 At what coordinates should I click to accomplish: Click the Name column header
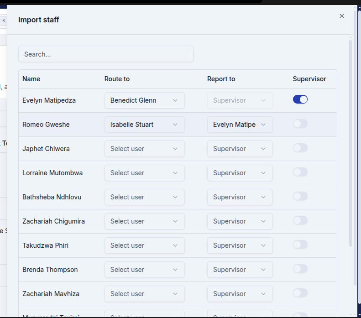(31, 79)
